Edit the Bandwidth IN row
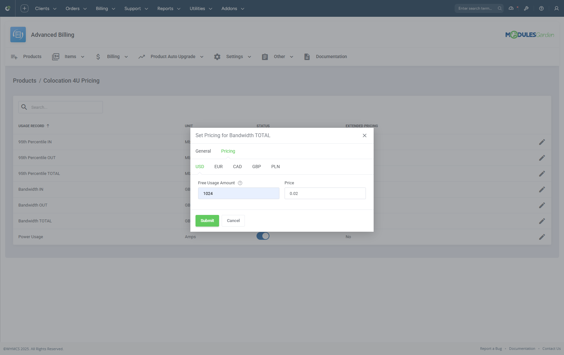Viewport: 564px width, 355px height. (x=542, y=189)
